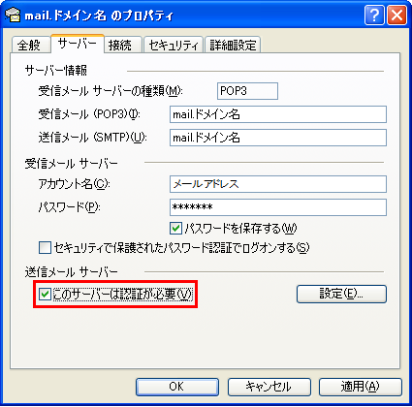Click the 設定(E)... button
The image size is (412, 407).
(341, 294)
